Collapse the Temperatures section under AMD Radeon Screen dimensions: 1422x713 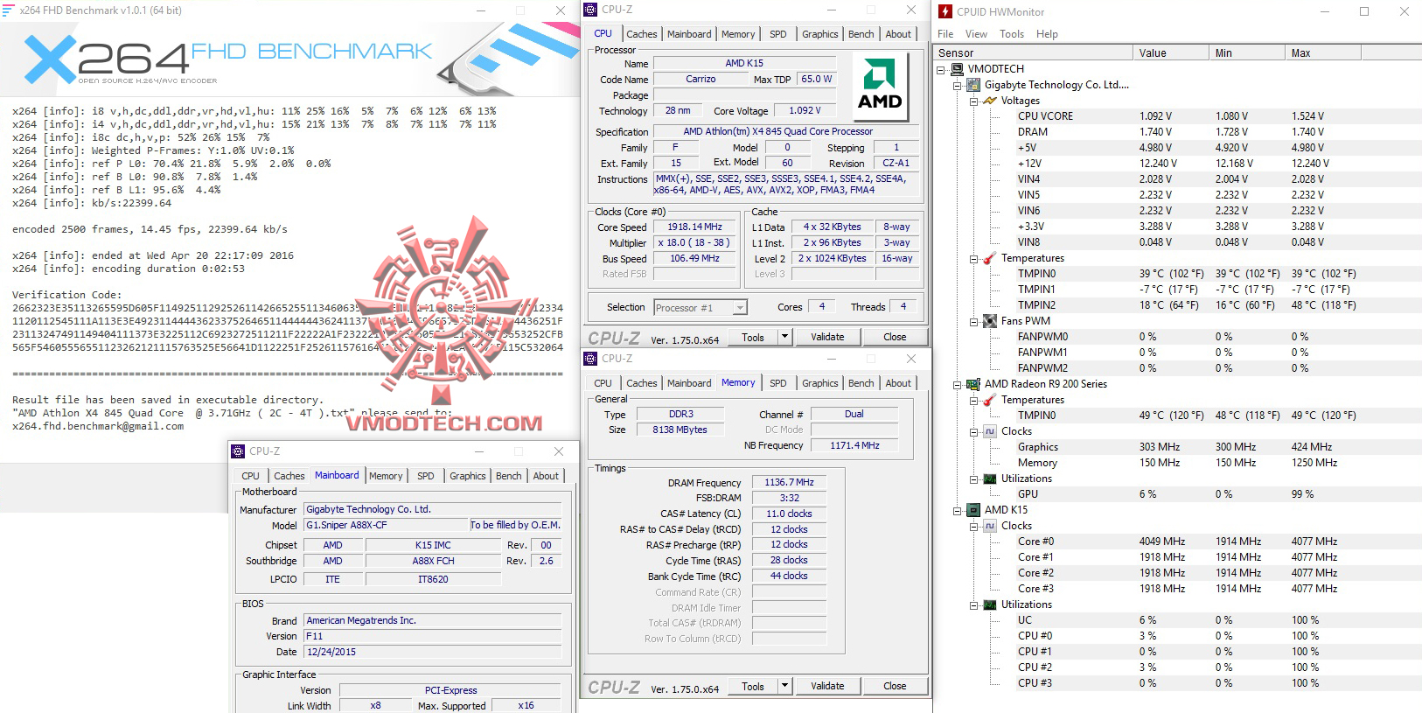(973, 401)
